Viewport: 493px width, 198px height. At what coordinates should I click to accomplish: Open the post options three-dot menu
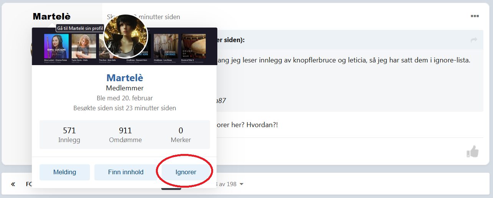[475, 16]
